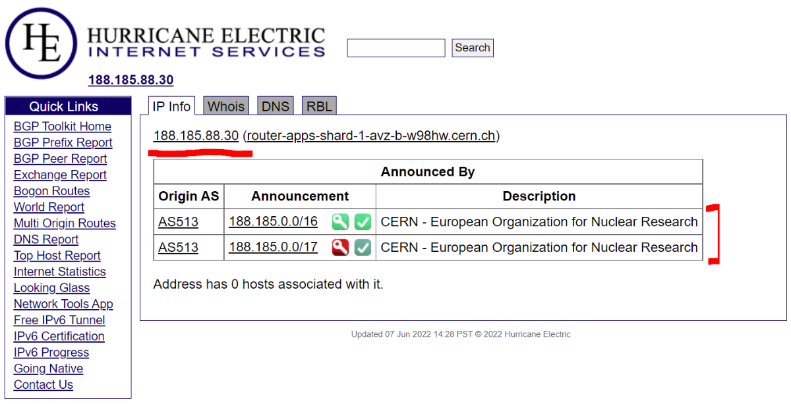The height and width of the screenshot is (404, 791).
Task: Open Exchange Report link
Action: [60, 175]
